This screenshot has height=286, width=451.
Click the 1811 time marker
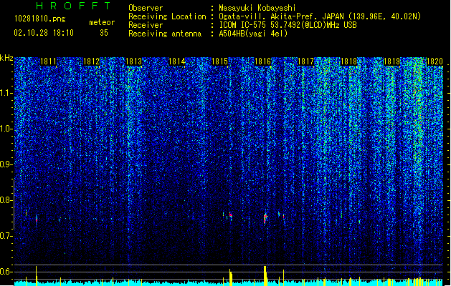click(48, 61)
